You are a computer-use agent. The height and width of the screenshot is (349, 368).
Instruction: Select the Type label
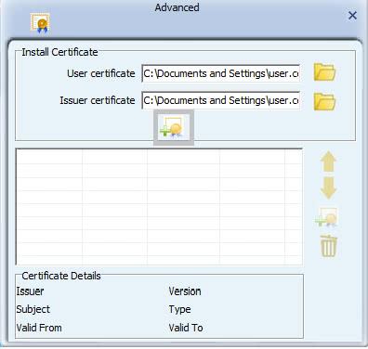point(179,309)
